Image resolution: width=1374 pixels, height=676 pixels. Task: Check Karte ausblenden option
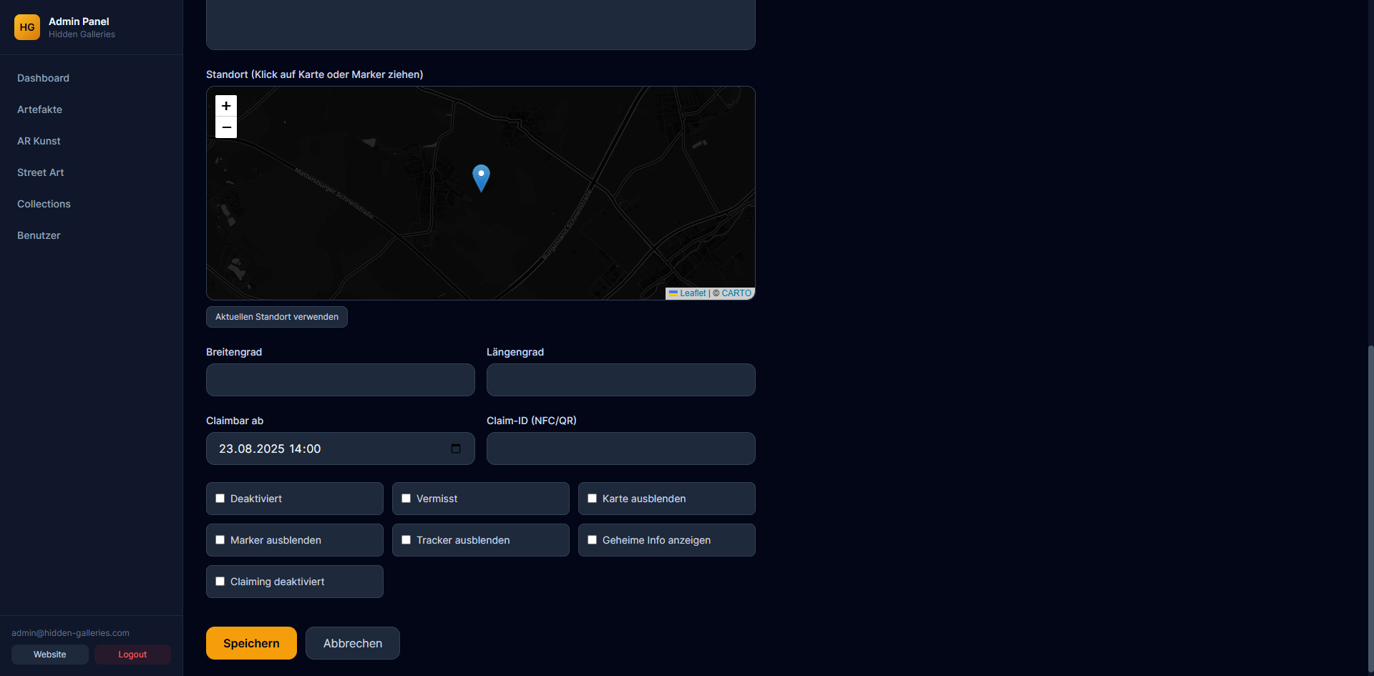click(x=593, y=499)
